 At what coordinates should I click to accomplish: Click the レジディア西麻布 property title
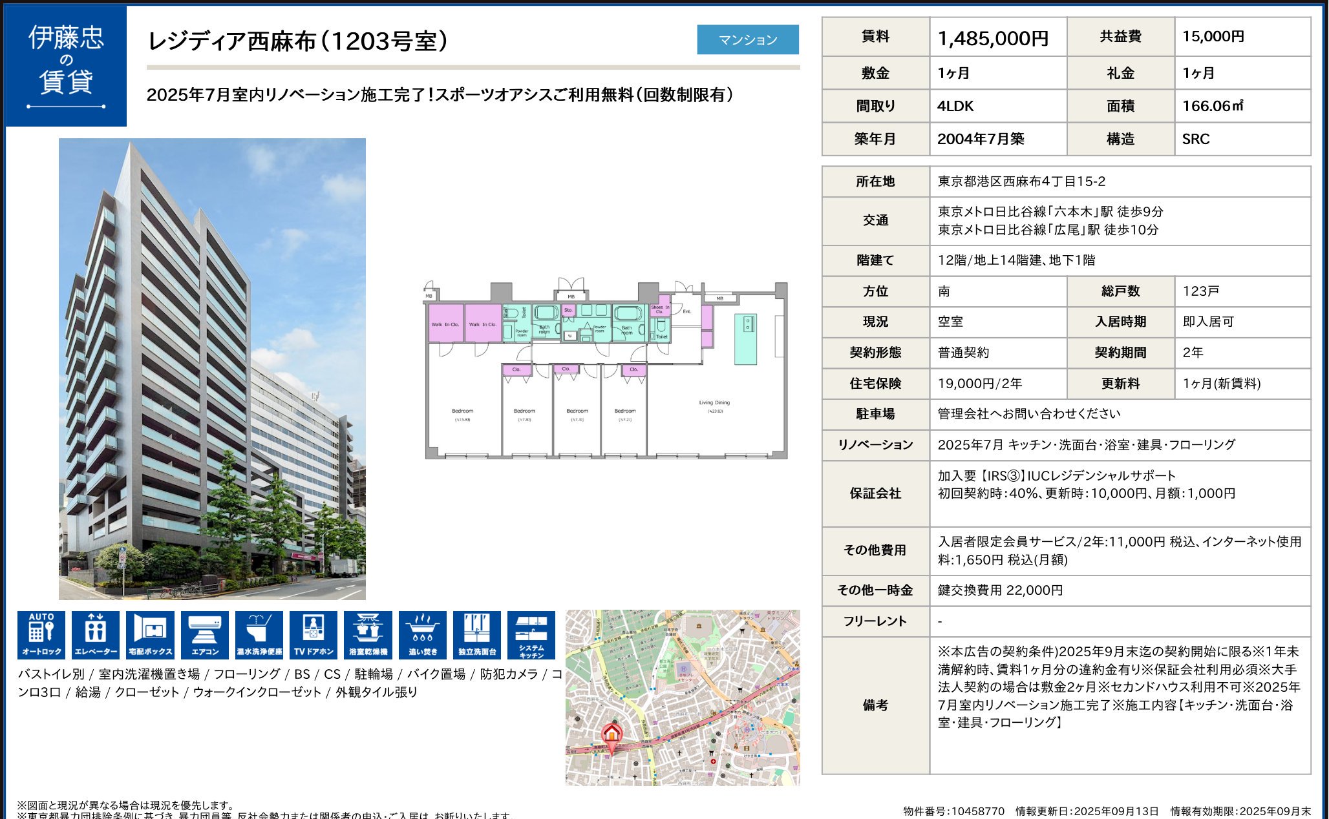[298, 41]
